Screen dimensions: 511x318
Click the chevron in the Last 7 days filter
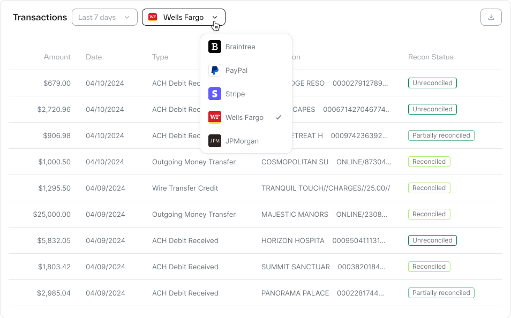pyautogui.click(x=127, y=17)
